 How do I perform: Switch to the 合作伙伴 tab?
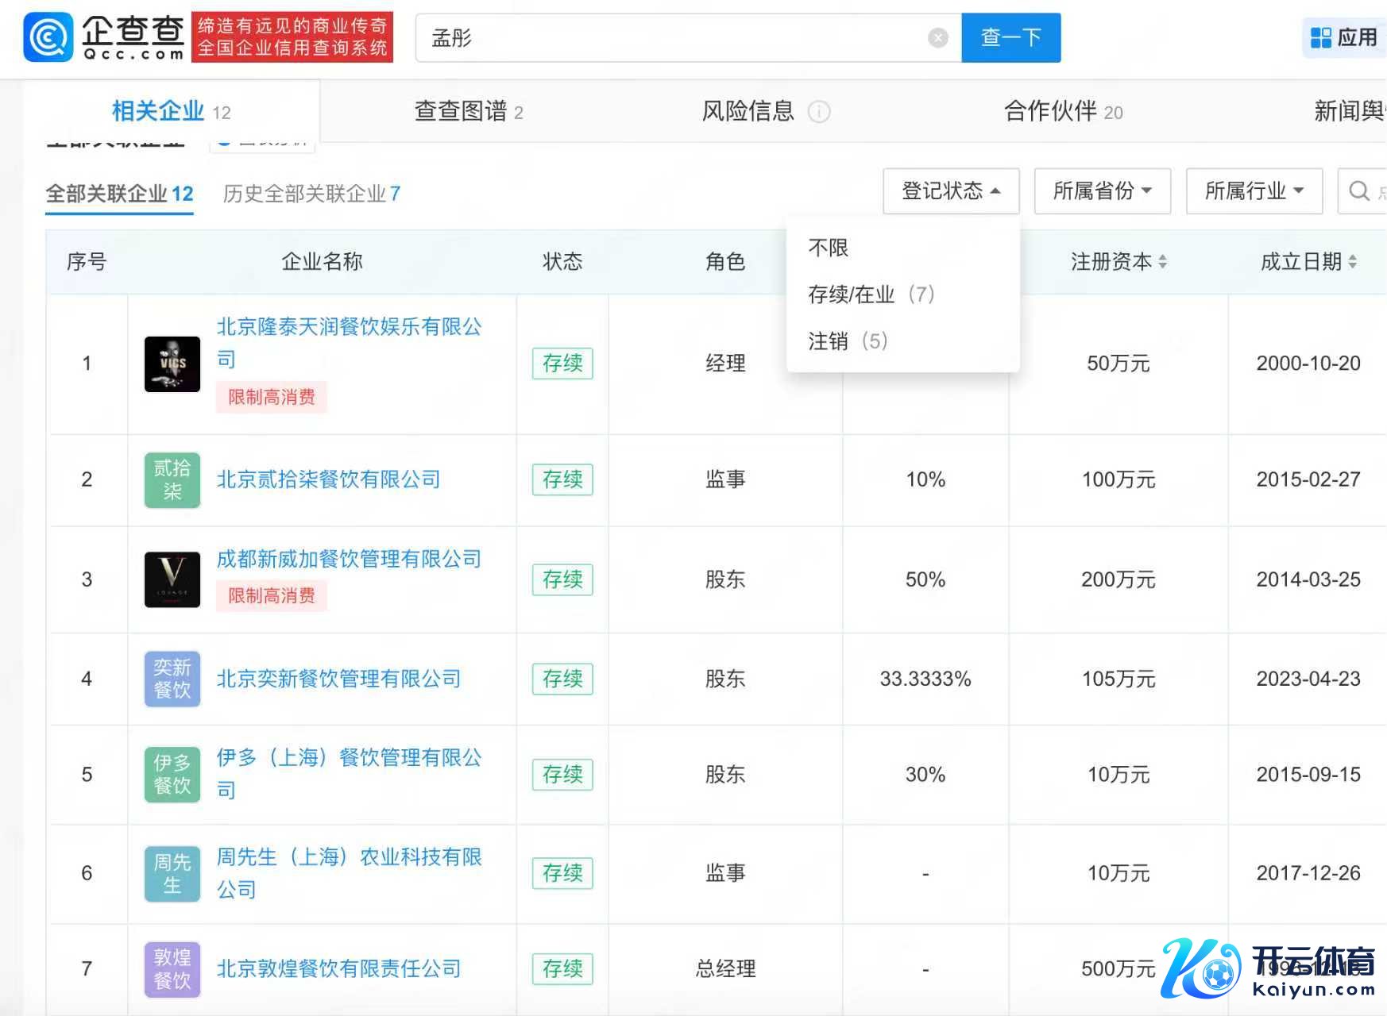(x=1063, y=112)
